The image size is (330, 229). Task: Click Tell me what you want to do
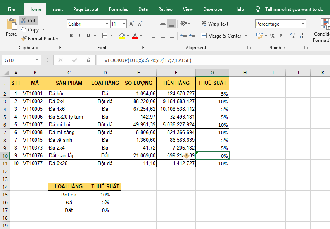point(294,9)
